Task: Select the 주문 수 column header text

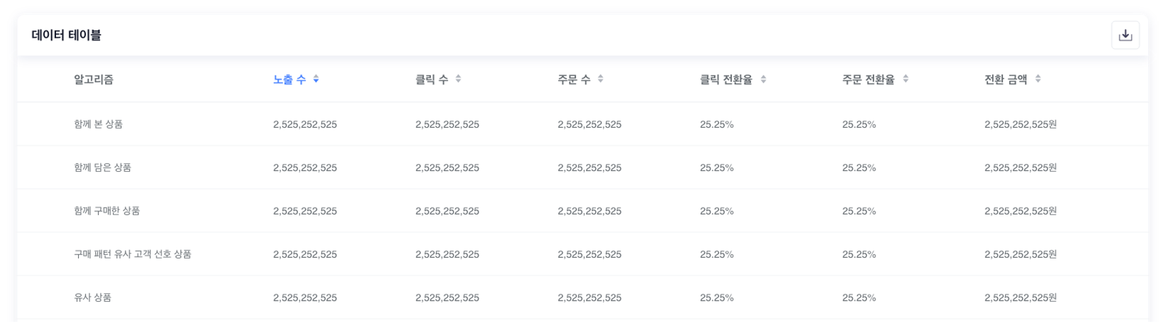Action: point(574,79)
